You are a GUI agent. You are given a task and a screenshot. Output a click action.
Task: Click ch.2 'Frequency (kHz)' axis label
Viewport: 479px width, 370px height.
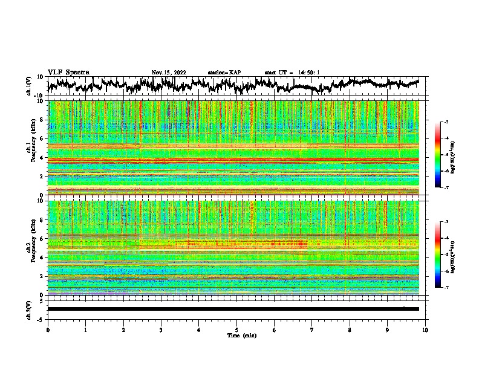pyautogui.click(x=33, y=241)
